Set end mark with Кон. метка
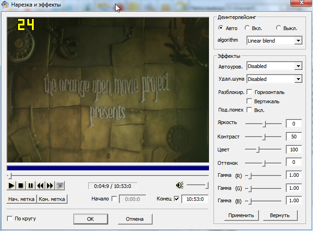Viewport: 313px width, 231px height. pos(52,199)
